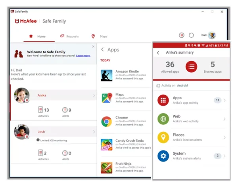The height and width of the screenshot is (187, 238).
Task: Go back from the Apps list
Action: (102, 50)
